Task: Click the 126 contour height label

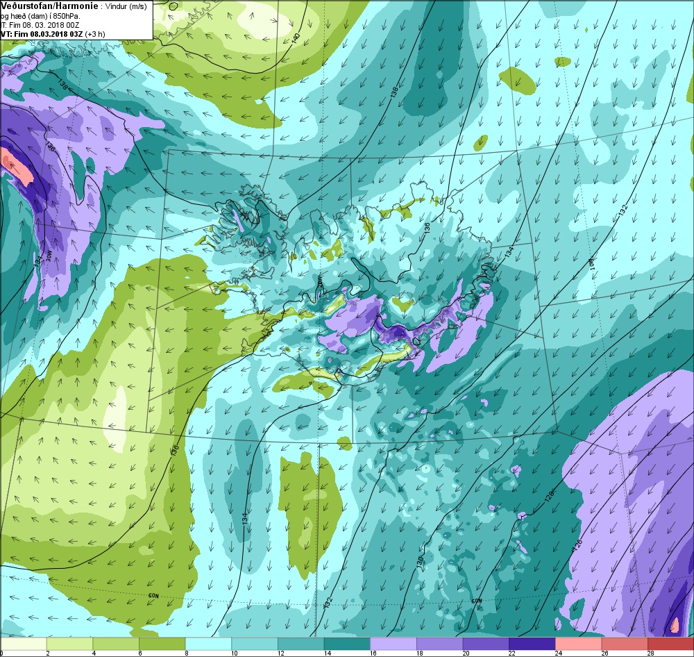Action: pyautogui.click(x=577, y=544)
